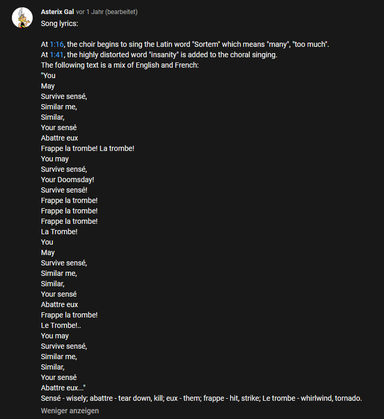384x419 pixels.
Task: Open the Asterix Gal channel name link
Action: [x=58, y=12]
